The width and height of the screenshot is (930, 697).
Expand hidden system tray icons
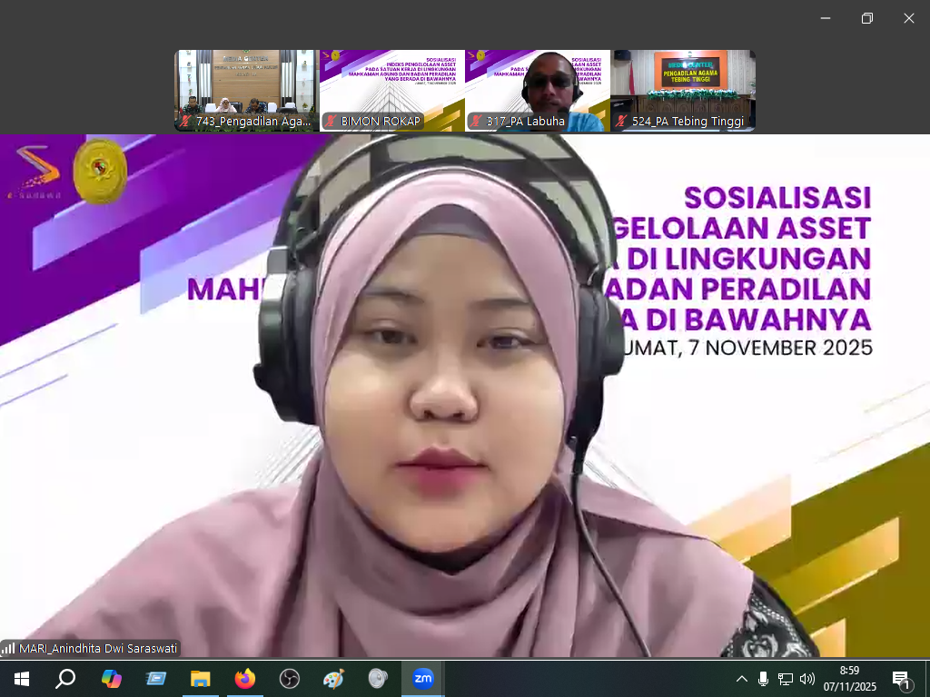[742, 679]
